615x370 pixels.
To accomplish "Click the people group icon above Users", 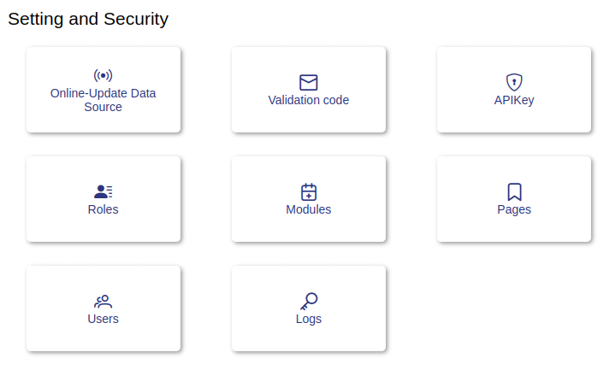I will click(x=103, y=301).
